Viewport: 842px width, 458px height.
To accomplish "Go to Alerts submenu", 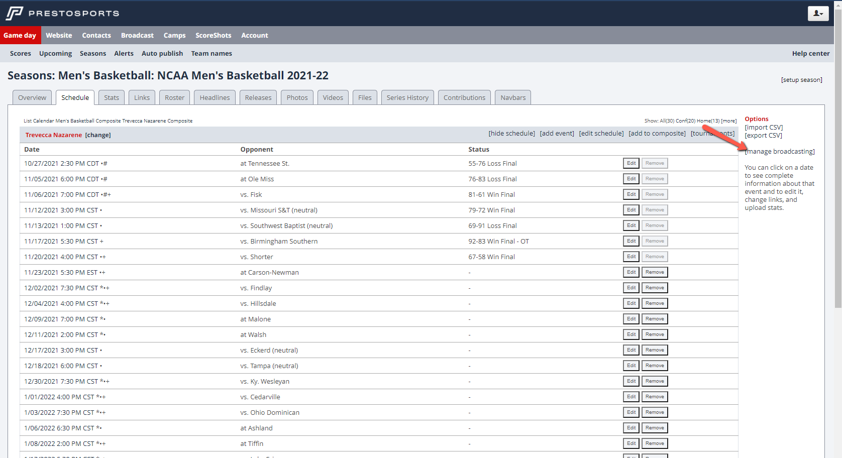I will pyautogui.click(x=124, y=53).
